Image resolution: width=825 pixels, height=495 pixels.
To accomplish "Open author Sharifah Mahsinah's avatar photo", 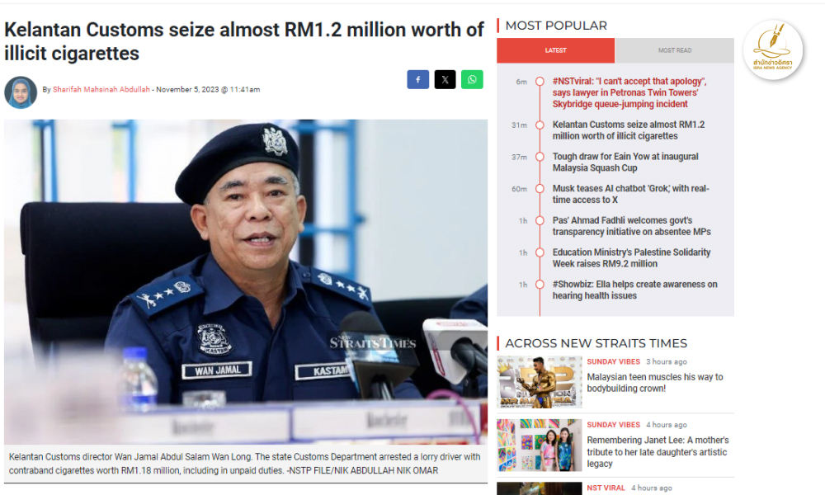I will (21, 92).
